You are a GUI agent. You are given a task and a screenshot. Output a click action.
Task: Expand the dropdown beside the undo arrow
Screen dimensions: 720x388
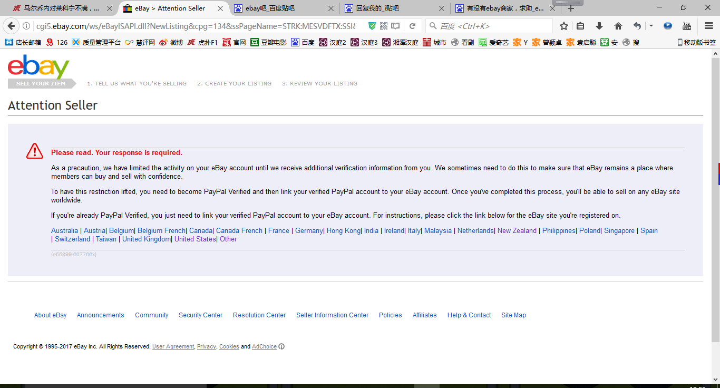click(x=651, y=26)
